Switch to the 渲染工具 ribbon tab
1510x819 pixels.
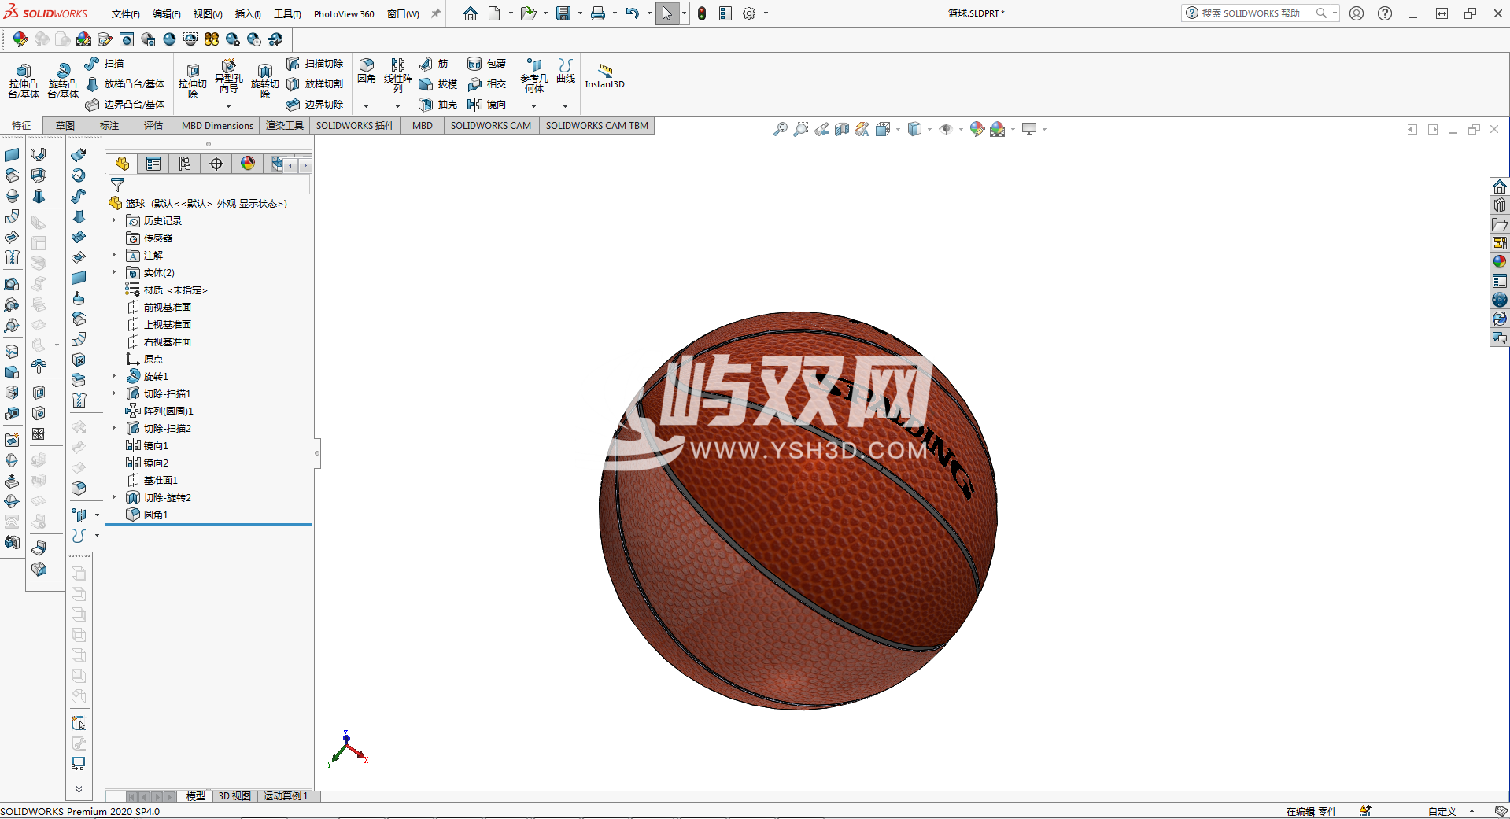click(285, 126)
